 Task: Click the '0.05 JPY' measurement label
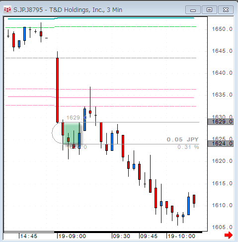point(182,139)
